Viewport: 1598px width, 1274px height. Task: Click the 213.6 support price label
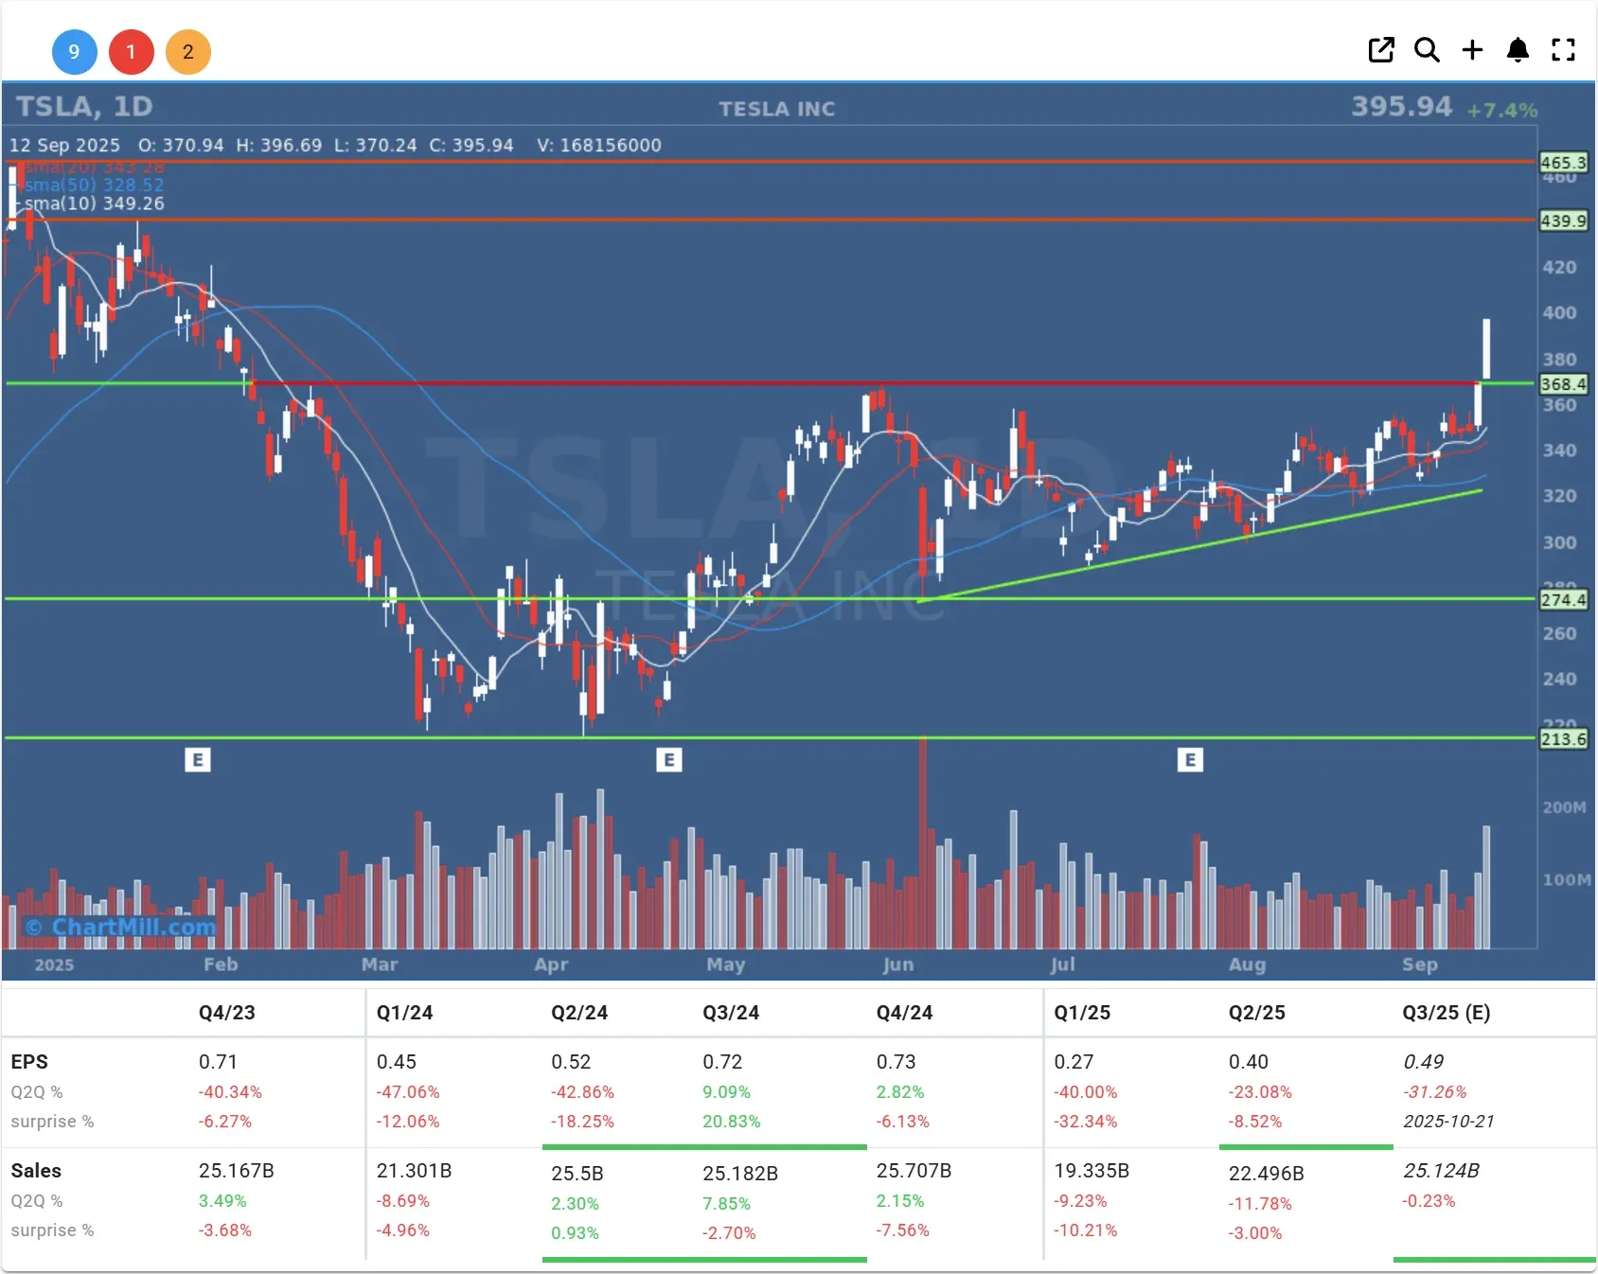click(1563, 738)
